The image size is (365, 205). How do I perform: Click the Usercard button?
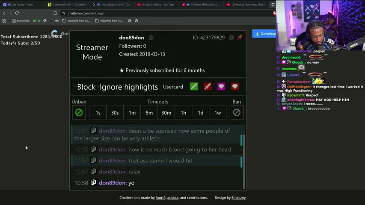(173, 87)
